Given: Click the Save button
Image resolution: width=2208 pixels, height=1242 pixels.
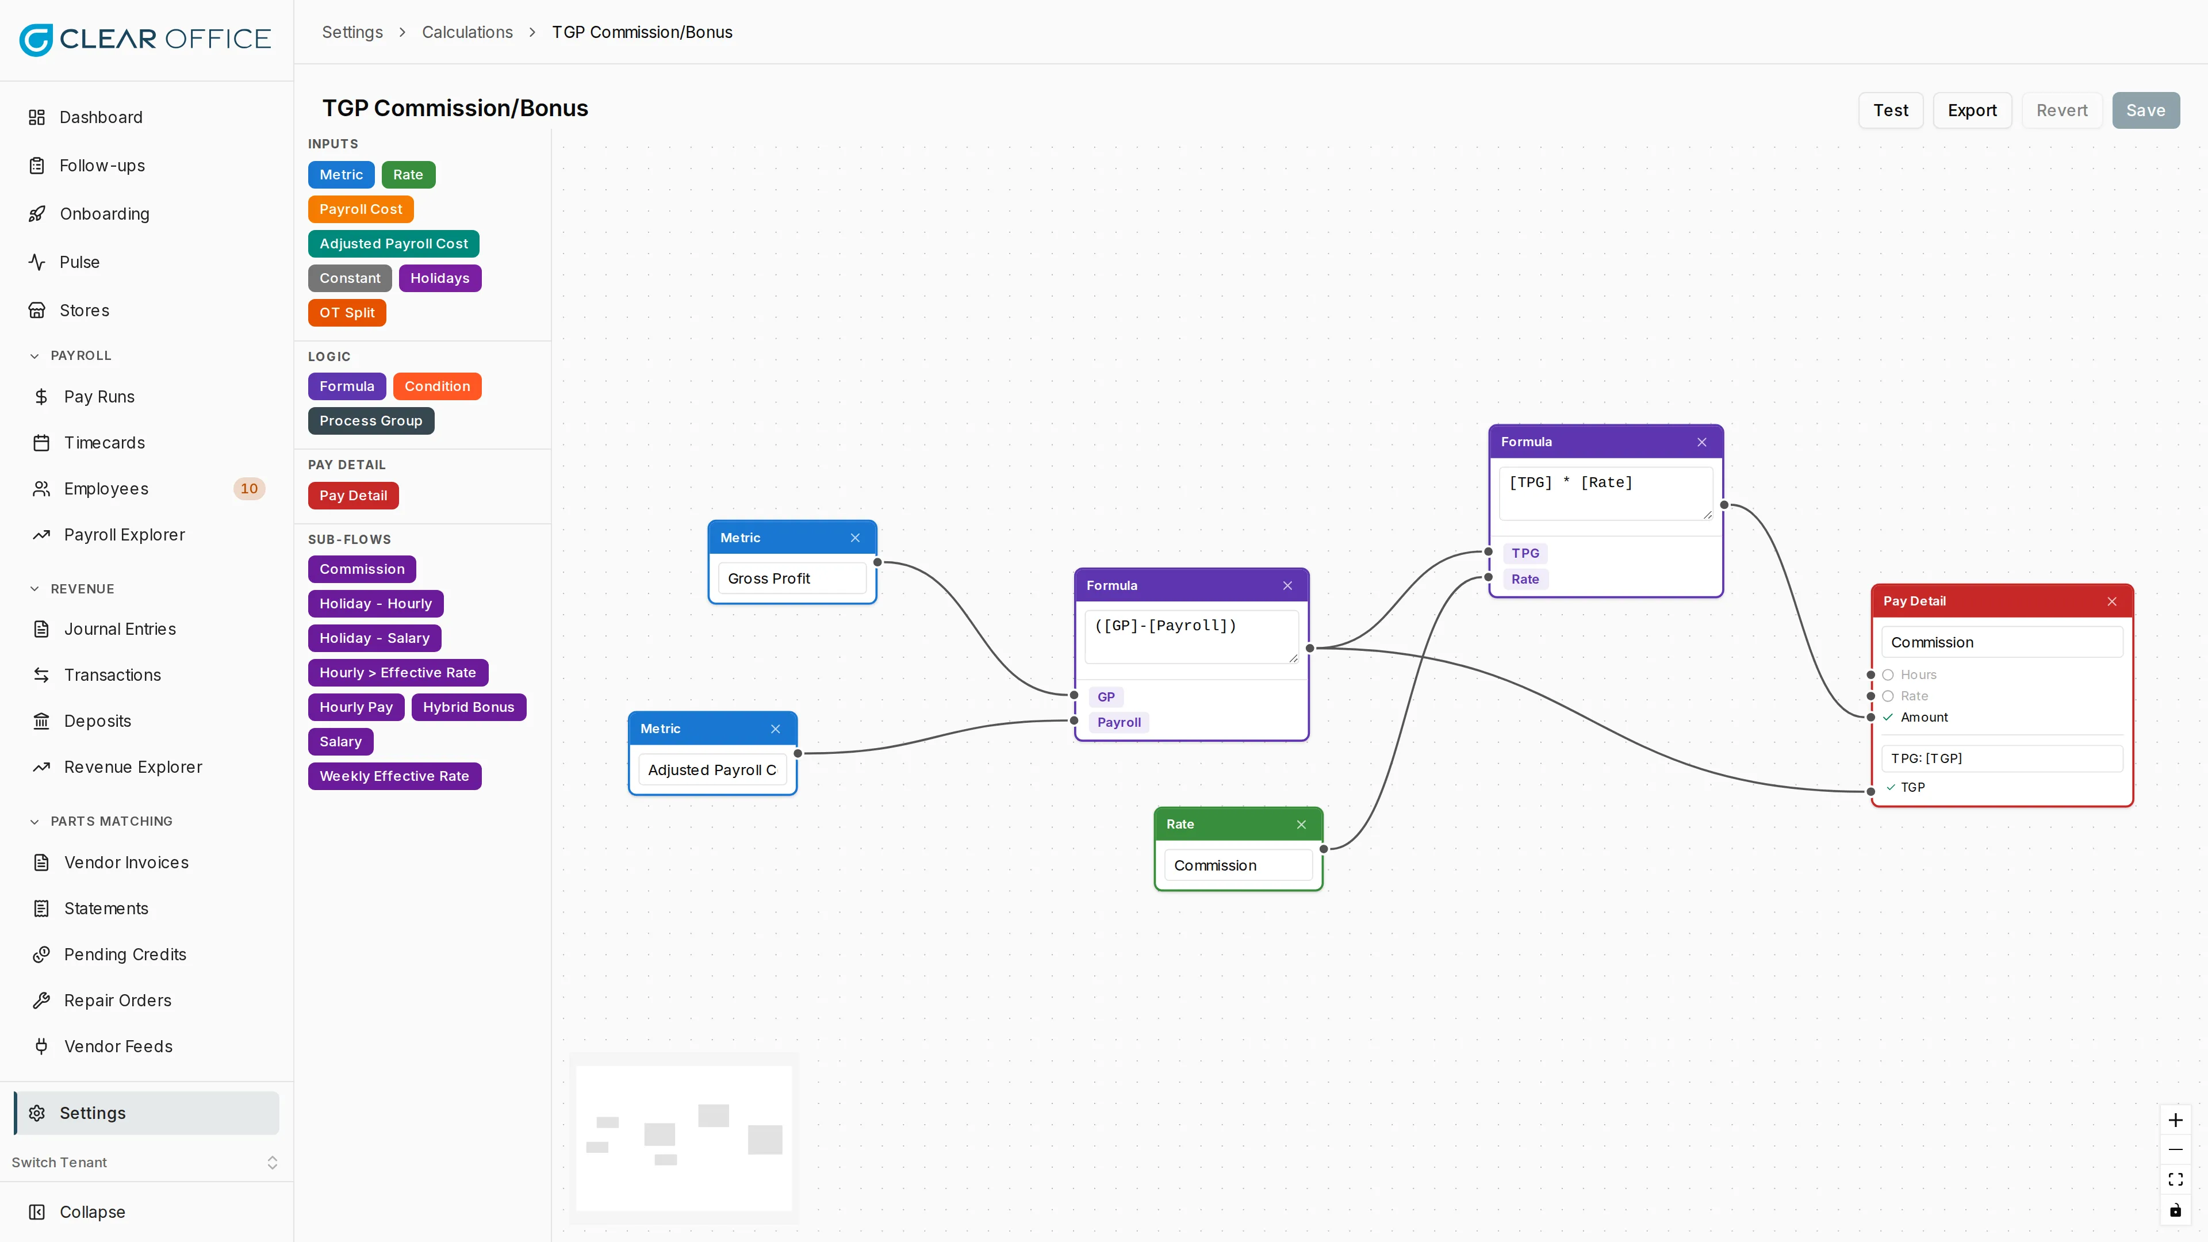Looking at the screenshot, I should pos(2145,110).
